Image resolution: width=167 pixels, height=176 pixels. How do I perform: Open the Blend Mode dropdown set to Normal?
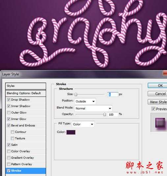point(94,108)
